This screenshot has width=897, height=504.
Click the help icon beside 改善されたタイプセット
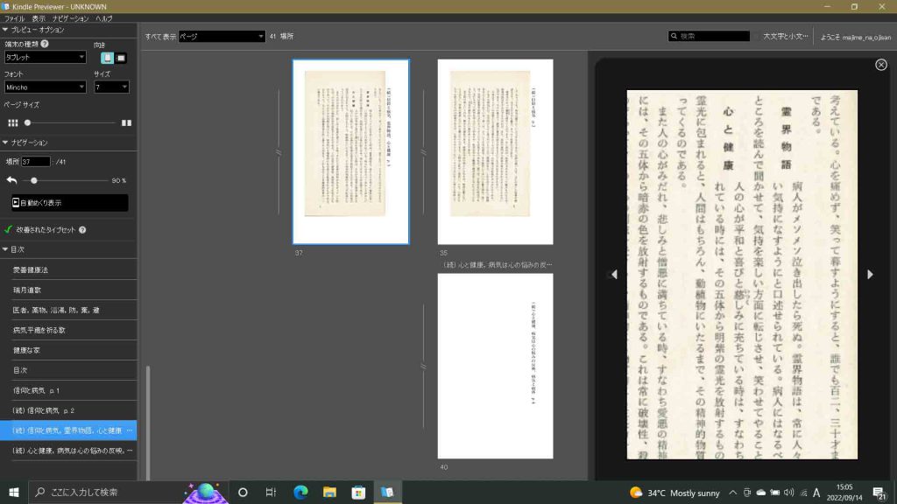[x=82, y=230]
